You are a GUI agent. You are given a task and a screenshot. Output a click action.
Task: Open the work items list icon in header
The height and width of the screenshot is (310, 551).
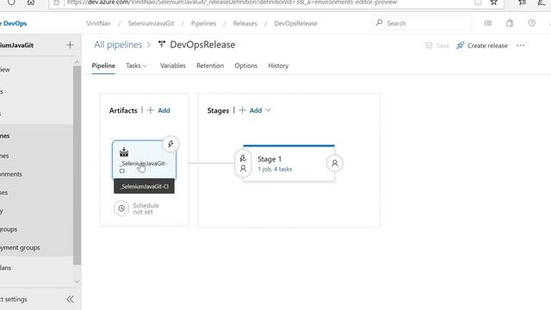pos(488,23)
